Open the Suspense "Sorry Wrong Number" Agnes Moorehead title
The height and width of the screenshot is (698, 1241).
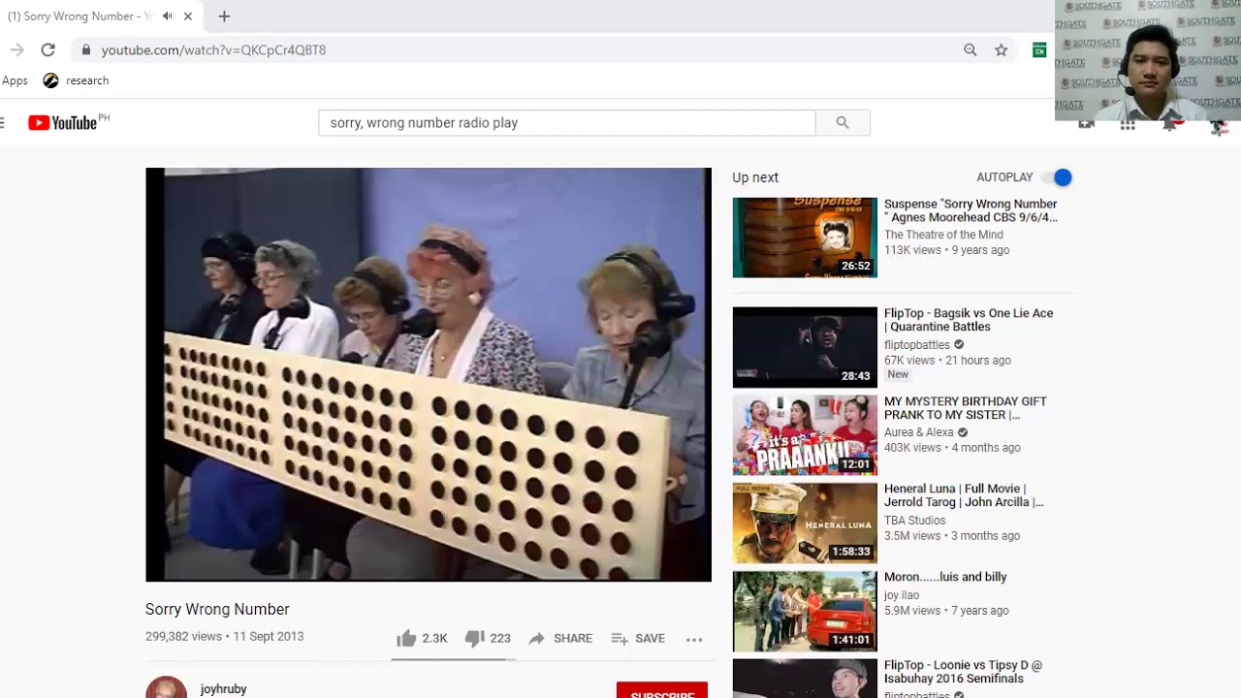pyautogui.click(x=971, y=210)
